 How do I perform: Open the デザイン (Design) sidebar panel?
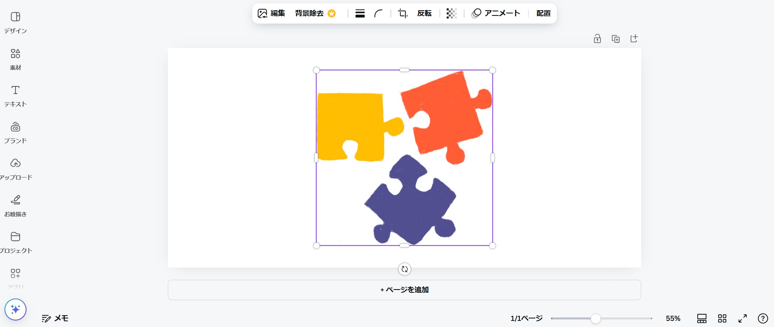15,22
